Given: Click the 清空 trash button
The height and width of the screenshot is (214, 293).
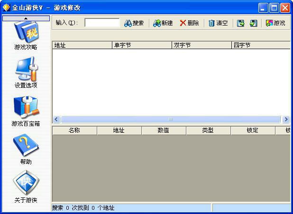Looking at the screenshot, I should pos(218,23).
